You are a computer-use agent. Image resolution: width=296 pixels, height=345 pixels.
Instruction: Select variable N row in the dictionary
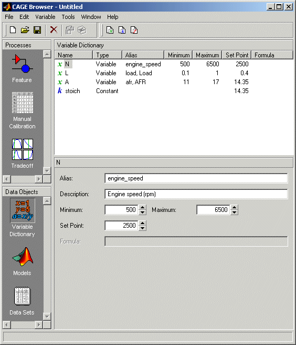(x=174, y=64)
